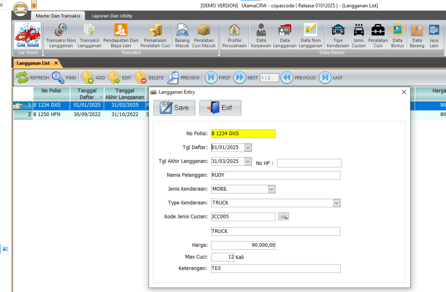Select the Master Dan Transaksi tab
The image size is (446, 292).
(58, 16)
